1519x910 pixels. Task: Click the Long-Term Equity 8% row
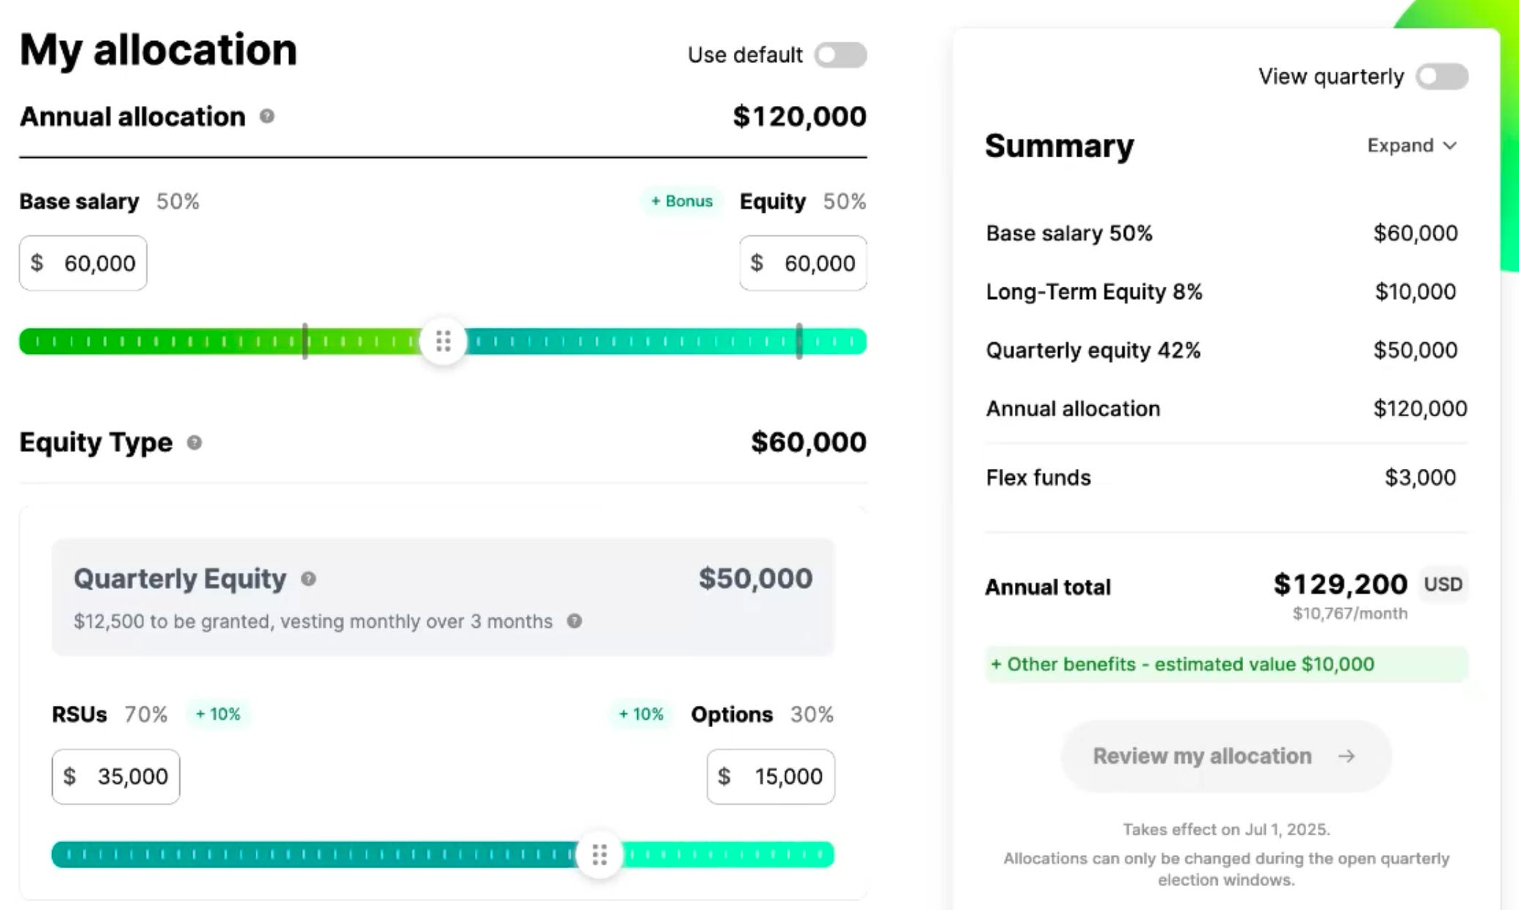[x=1226, y=292]
